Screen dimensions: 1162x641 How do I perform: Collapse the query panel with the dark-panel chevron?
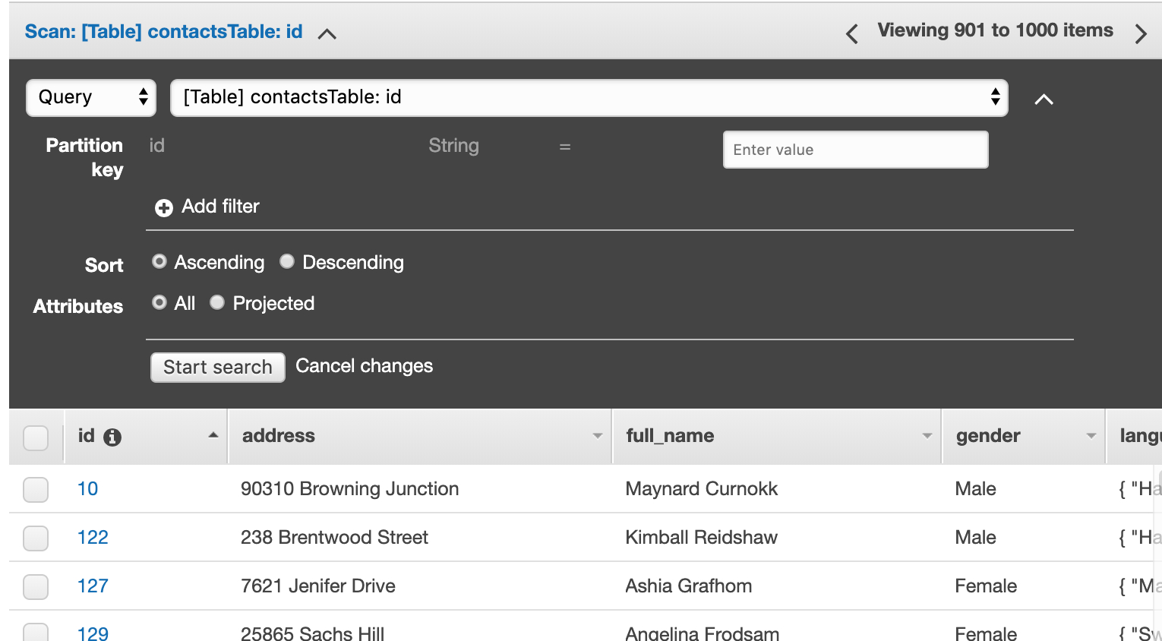[1044, 99]
